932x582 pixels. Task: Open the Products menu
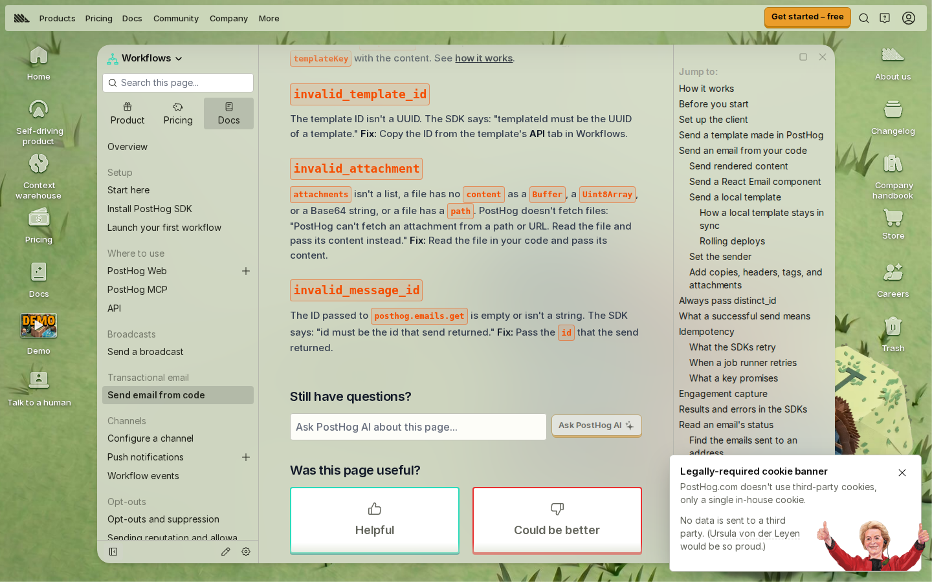(57, 18)
